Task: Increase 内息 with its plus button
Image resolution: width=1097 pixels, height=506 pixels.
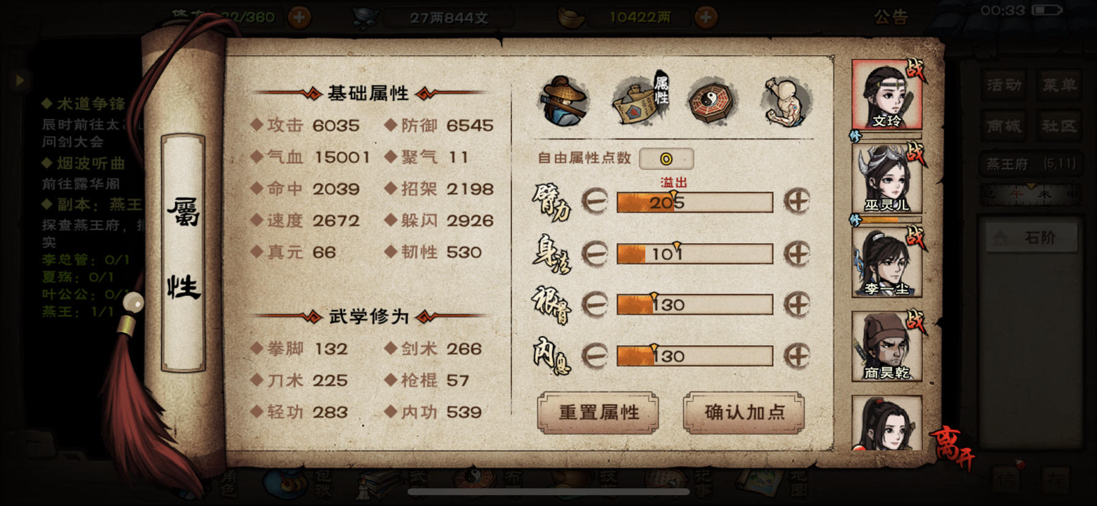Action: tap(797, 355)
